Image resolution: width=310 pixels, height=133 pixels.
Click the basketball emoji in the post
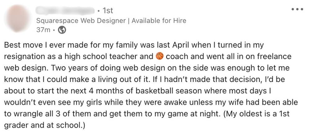coord(160,57)
